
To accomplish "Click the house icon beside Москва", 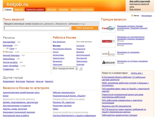I will (x=4, y=52).
